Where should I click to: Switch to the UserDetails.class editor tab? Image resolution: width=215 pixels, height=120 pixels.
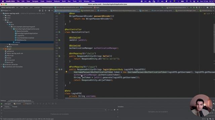88,10
